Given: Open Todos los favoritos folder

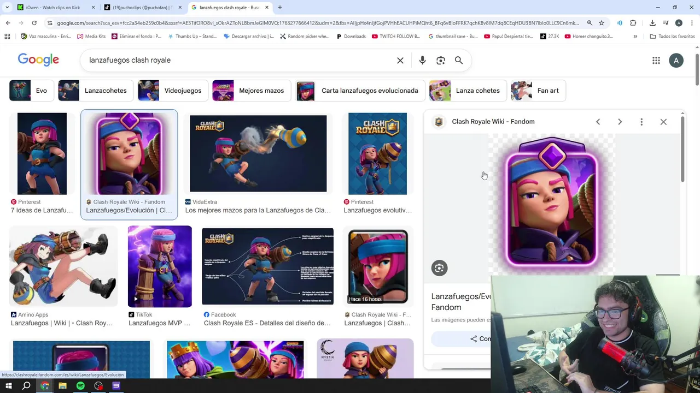Looking at the screenshot, I should [x=672, y=37].
